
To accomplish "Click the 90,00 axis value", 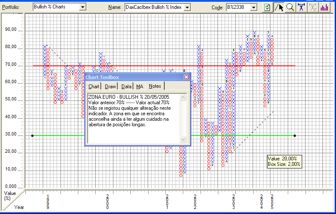I will pos(11,29).
